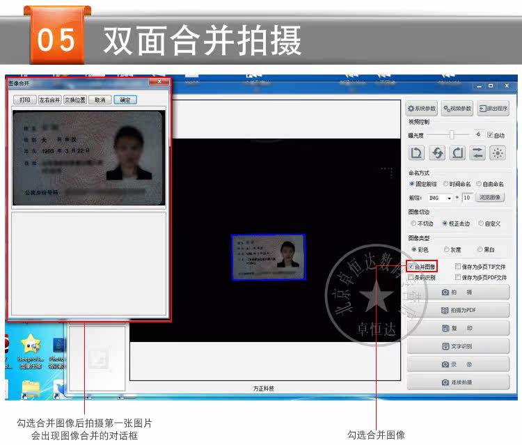The height and width of the screenshot is (445, 522).
Task: Click the rotate 180 degrees icon
Action: (x=437, y=153)
